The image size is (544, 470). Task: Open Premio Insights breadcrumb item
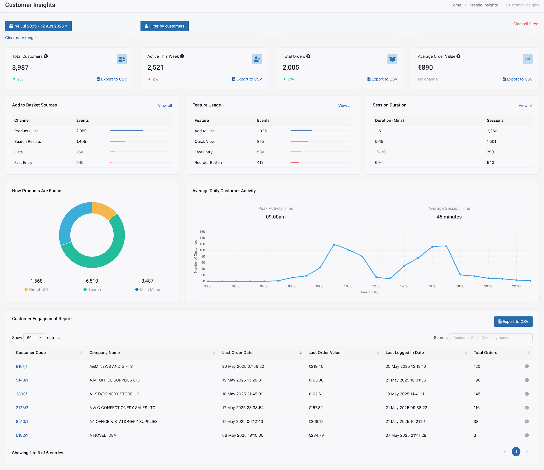[x=483, y=5]
